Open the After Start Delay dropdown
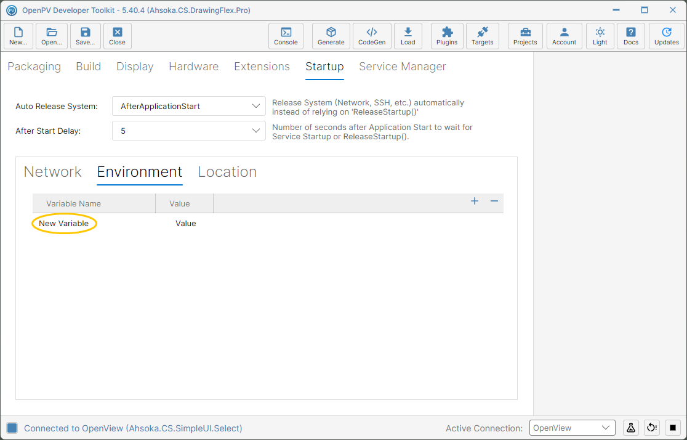This screenshot has height=440, width=687. click(x=189, y=131)
